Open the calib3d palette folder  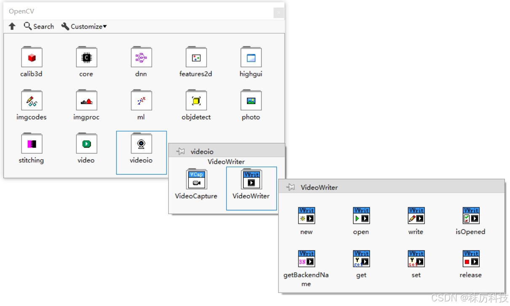32,57
